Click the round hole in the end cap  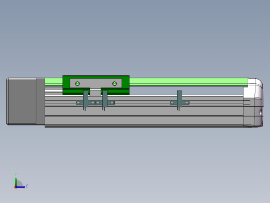[x=261, y=112]
